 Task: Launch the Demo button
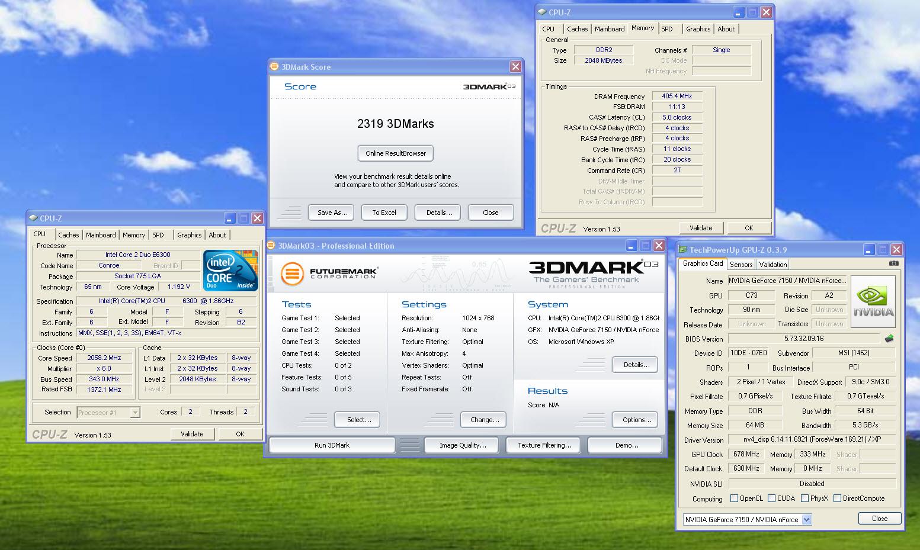tap(625, 445)
